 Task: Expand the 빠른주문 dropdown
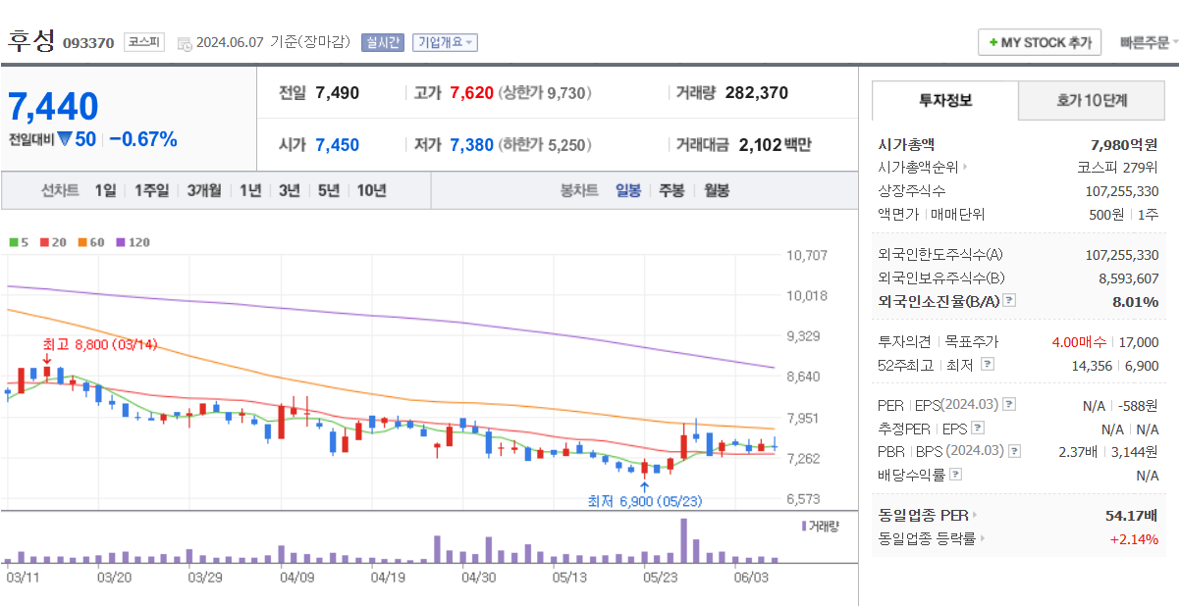click(x=1149, y=42)
